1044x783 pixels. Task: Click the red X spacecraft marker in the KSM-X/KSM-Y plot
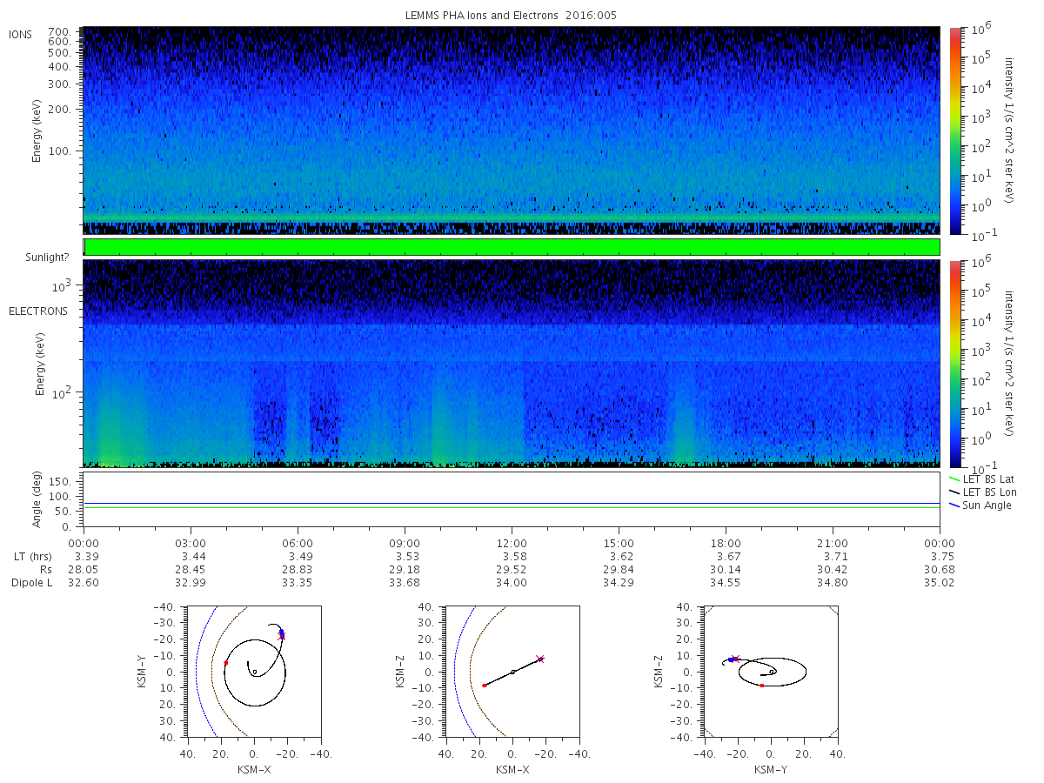pos(281,637)
